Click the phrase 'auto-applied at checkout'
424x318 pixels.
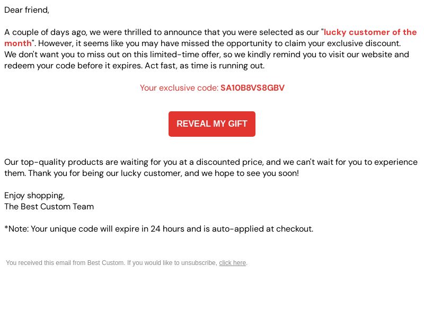(x=261, y=229)
